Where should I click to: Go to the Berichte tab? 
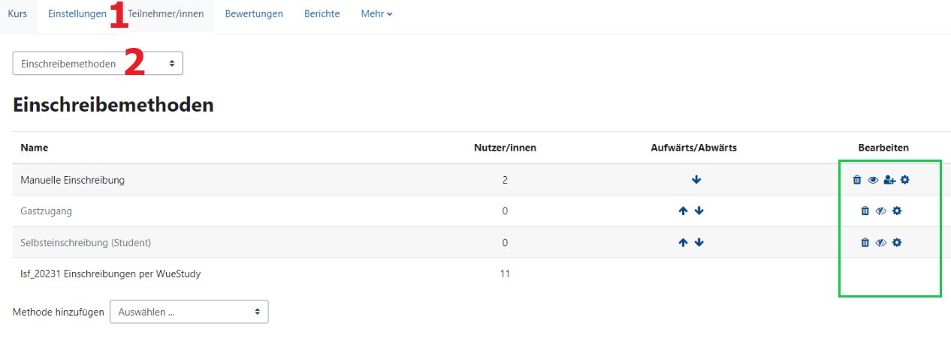click(x=322, y=14)
